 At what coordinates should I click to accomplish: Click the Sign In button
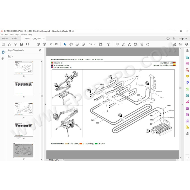(183, 39)
